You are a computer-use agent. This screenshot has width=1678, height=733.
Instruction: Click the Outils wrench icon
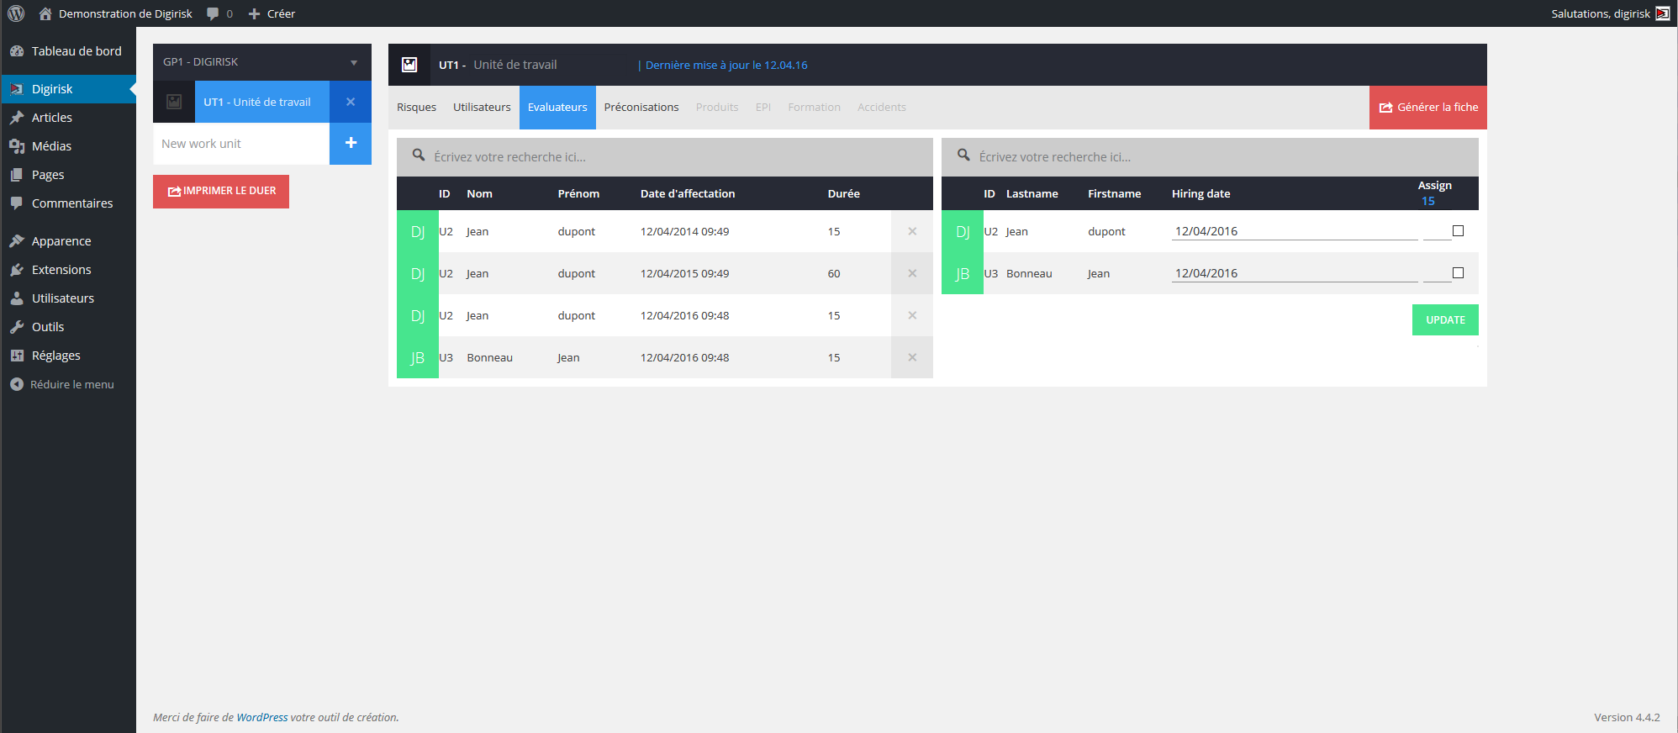click(x=17, y=327)
